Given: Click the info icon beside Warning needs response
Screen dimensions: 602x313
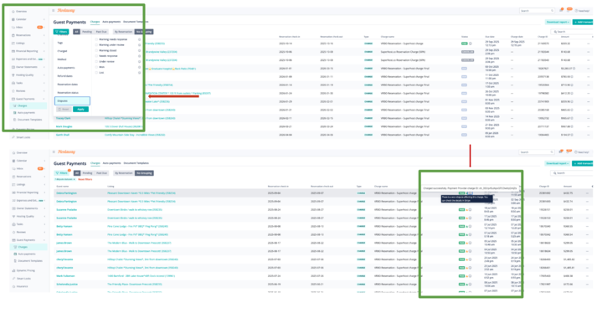Looking at the screenshot, I should point(139,39).
